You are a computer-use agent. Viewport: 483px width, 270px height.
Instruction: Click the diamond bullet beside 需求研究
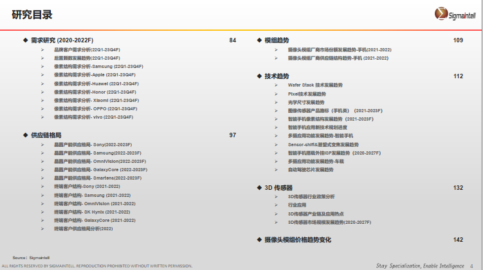coord(25,40)
